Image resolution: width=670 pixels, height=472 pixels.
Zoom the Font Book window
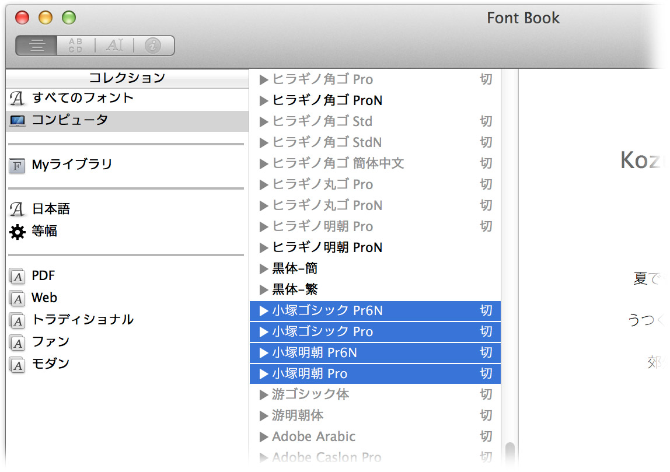69,18
